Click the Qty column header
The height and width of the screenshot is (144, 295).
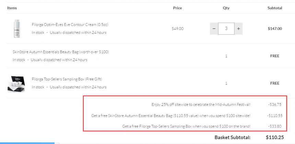tap(226, 8)
